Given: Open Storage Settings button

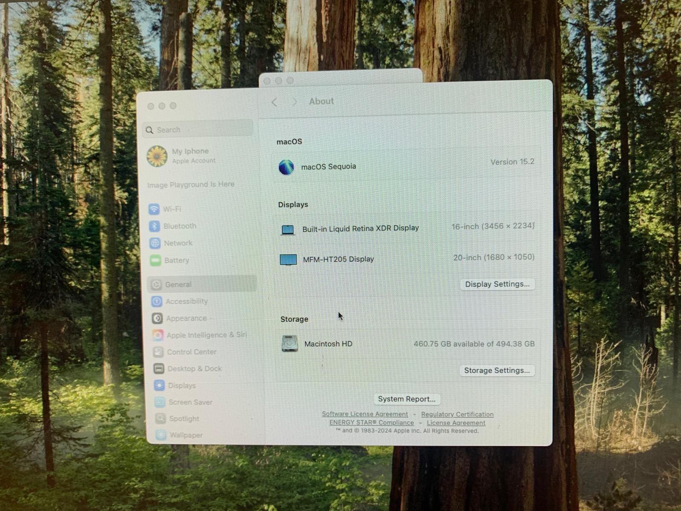Looking at the screenshot, I should (497, 370).
